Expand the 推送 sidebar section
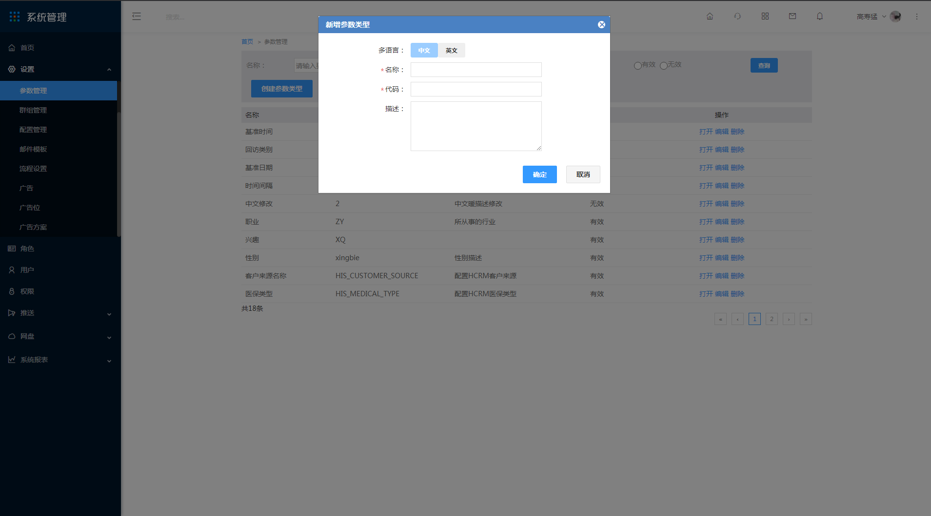931x516 pixels. pos(60,313)
